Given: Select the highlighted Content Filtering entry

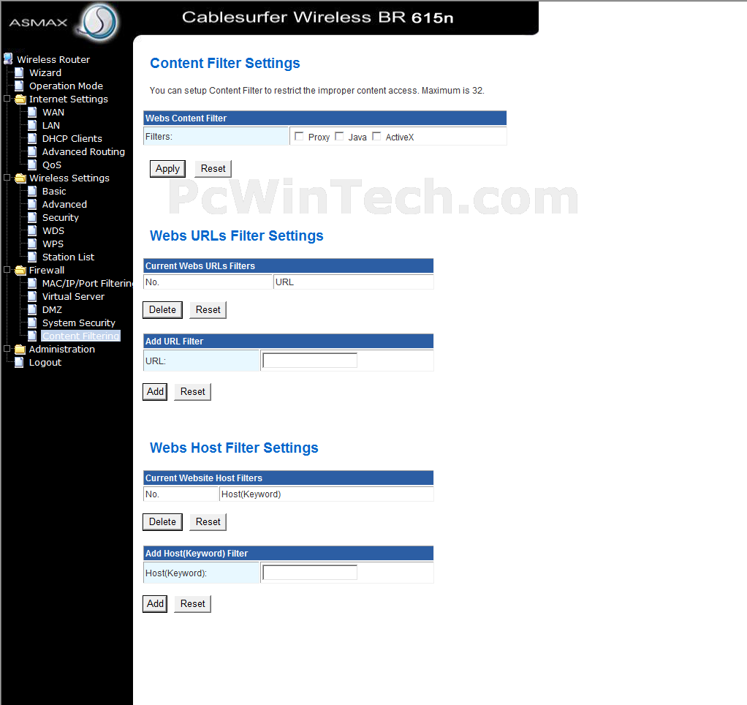Looking at the screenshot, I should pos(80,336).
